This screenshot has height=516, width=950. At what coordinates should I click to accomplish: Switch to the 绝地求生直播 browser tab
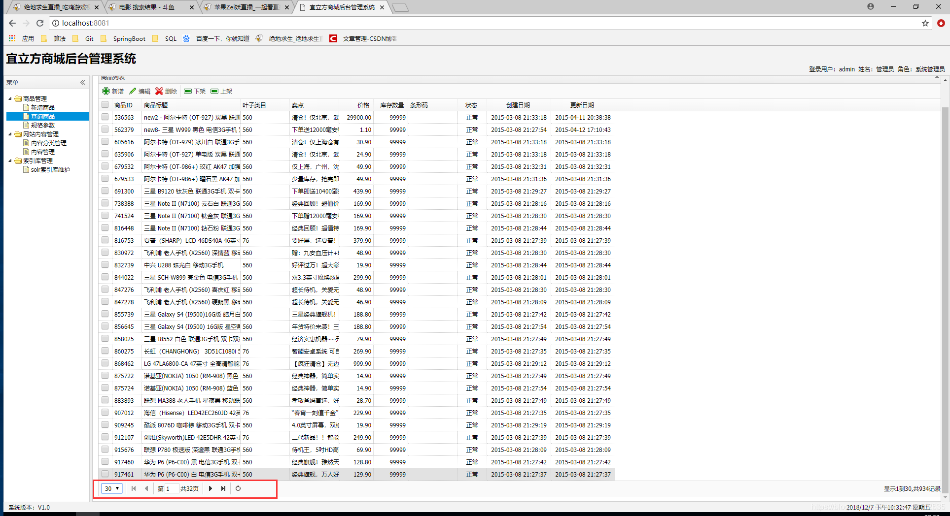[56, 7]
